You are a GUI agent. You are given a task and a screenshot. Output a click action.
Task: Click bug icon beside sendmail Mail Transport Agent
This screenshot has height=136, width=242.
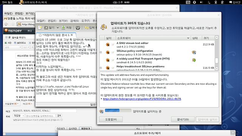(x=107, y=60)
